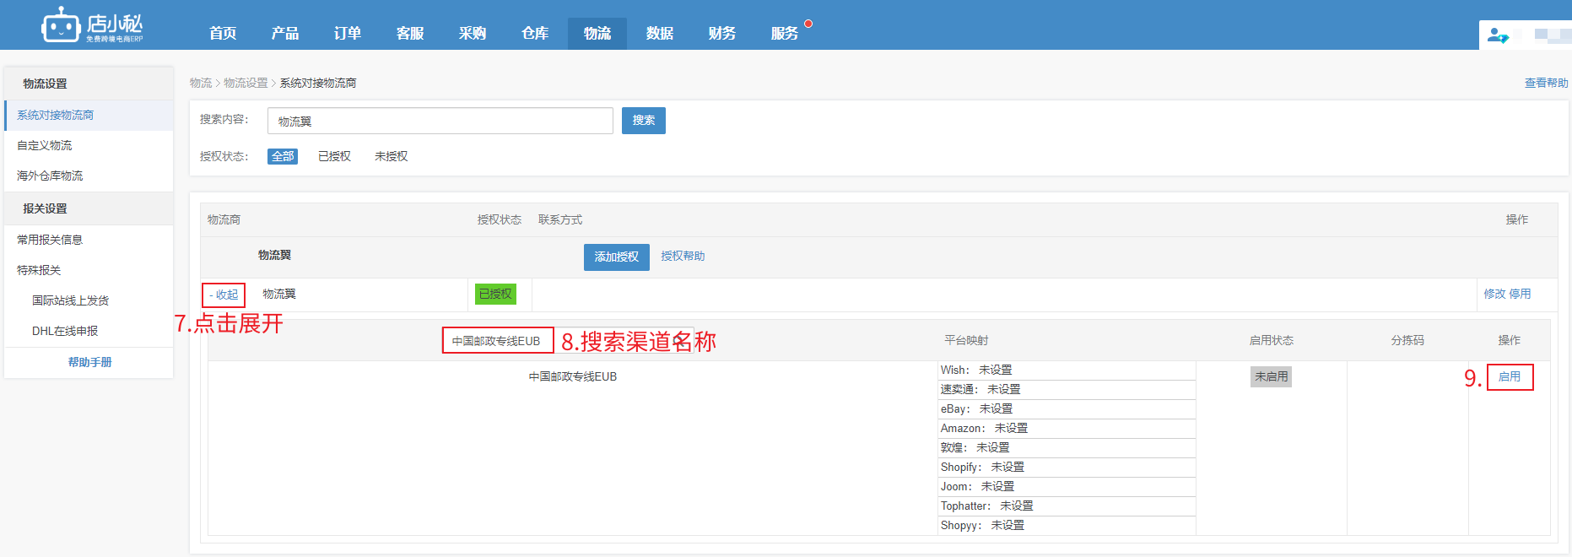This screenshot has width=1572, height=557.
Task: Click the 添加授权 button
Action: click(617, 257)
